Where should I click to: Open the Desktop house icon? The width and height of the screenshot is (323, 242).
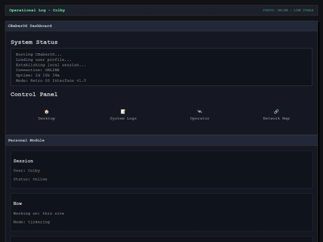(x=47, y=112)
